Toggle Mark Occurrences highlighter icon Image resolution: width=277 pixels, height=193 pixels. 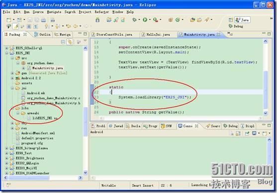(x=15, y=26)
